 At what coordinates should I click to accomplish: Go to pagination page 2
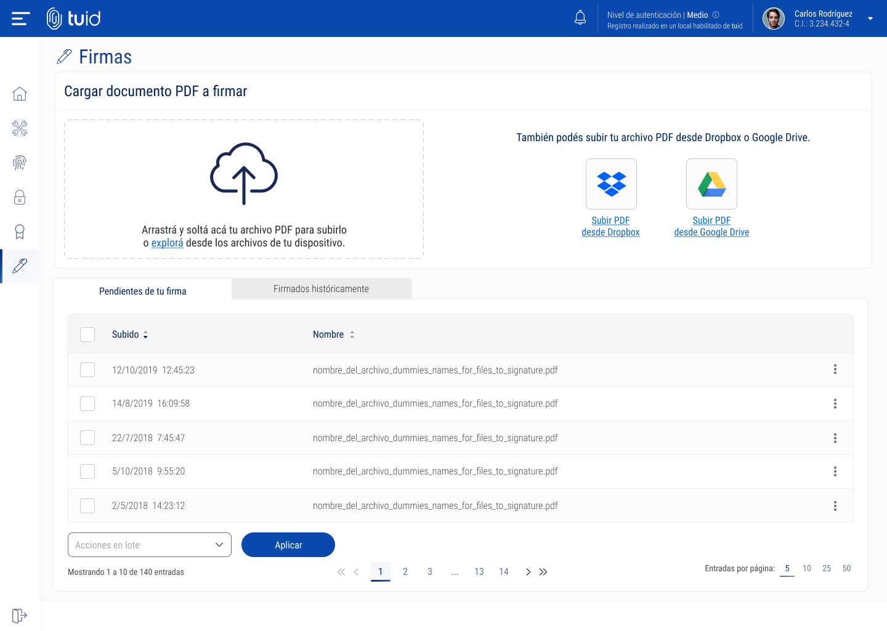405,572
